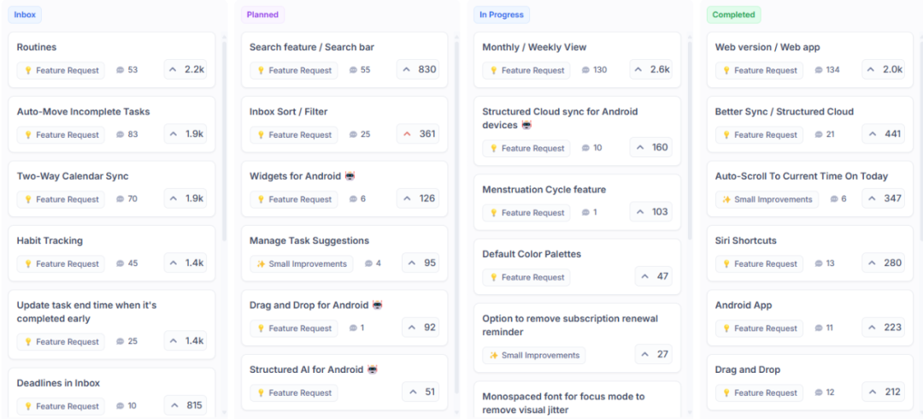The width and height of the screenshot is (923, 419).
Task: Click Feature Request tag on Drag and Drop
Action: coord(758,392)
